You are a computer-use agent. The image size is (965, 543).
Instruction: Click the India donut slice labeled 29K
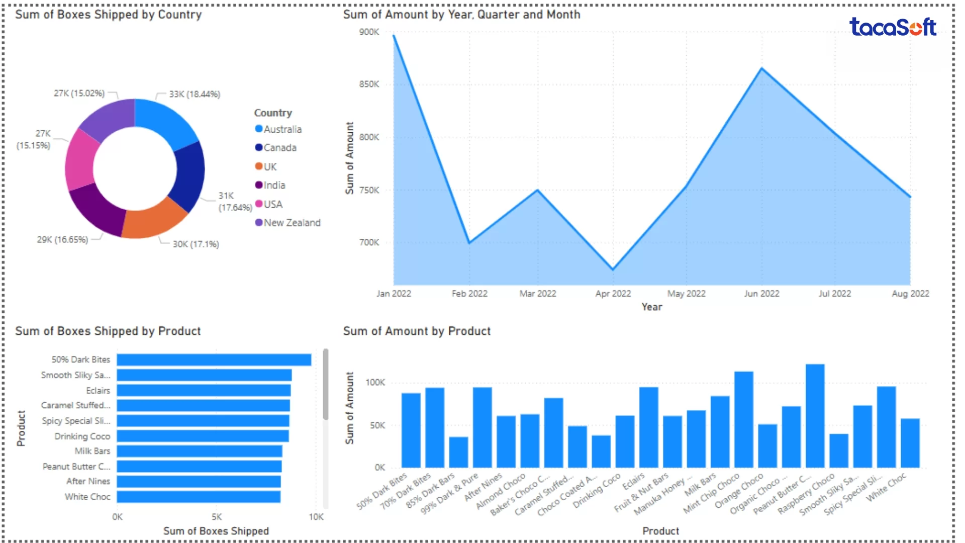pyautogui.click(x=97, y=211)
